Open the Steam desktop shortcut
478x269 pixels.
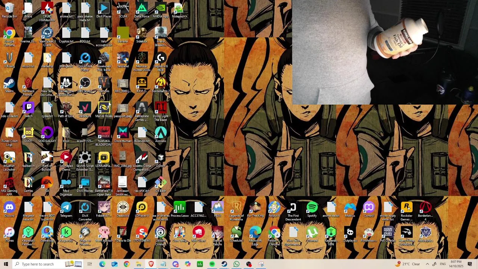click(9, 85)
